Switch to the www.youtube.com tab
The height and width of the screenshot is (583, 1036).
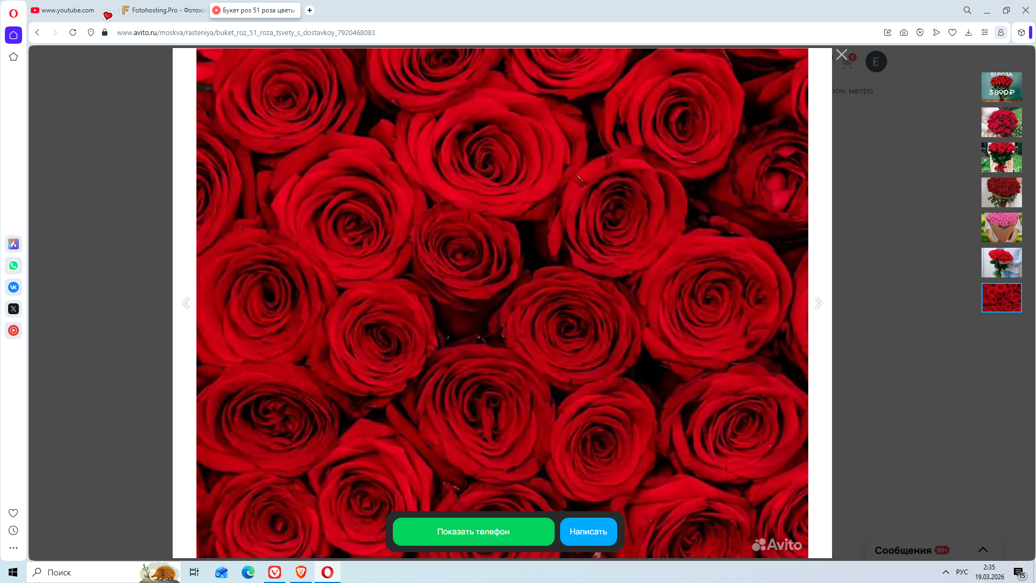[67, 10]
